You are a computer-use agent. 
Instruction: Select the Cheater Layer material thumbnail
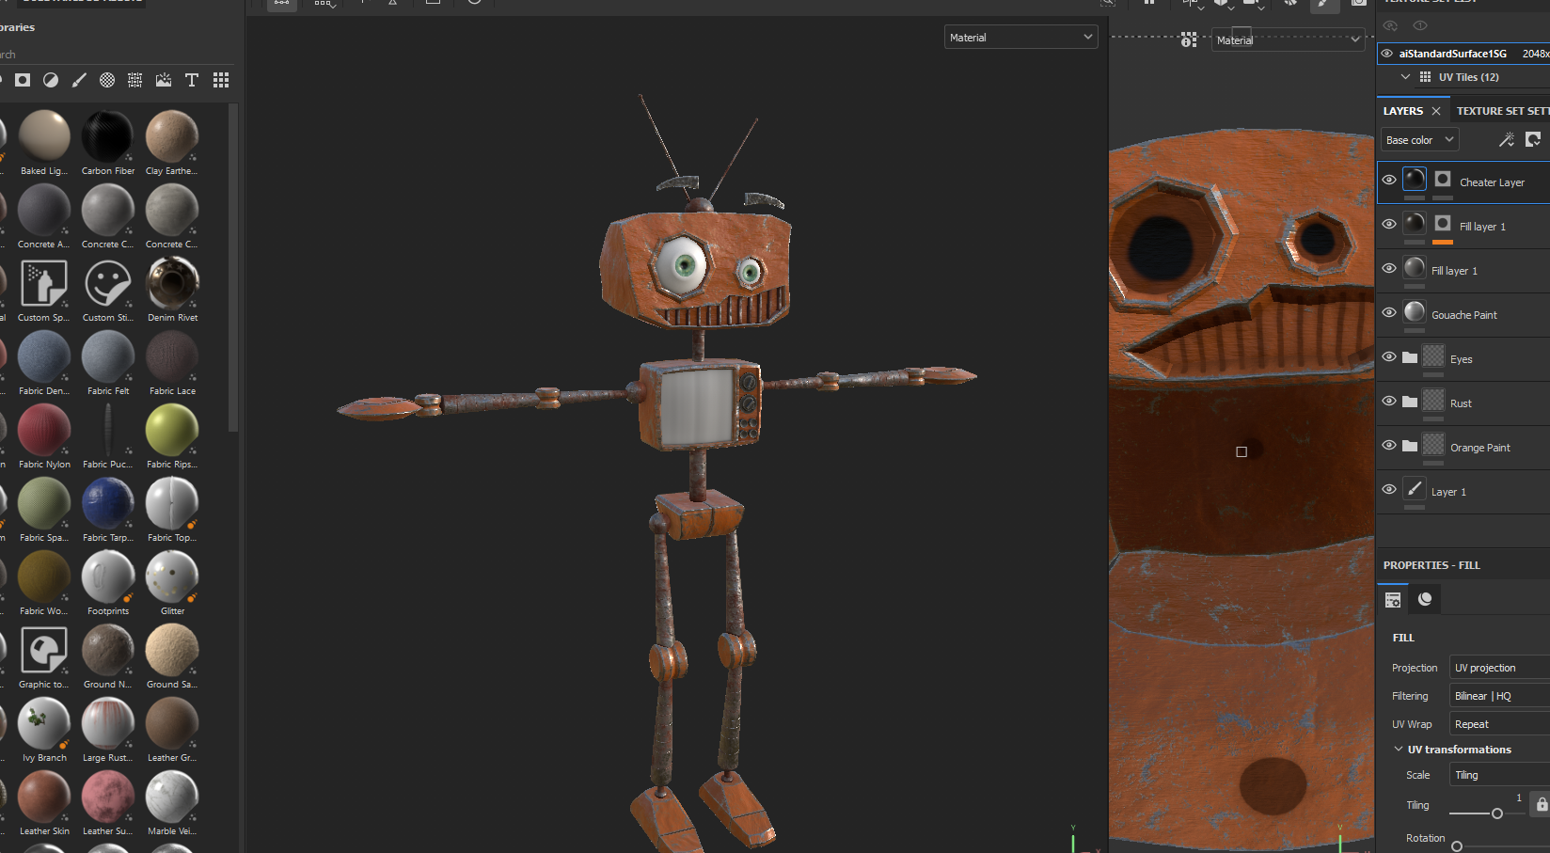click(1415, 179)
